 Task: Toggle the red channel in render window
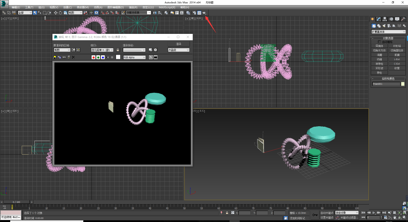tap(93, 57)
